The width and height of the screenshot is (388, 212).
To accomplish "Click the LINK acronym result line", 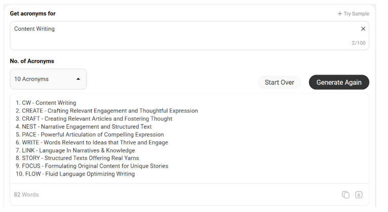I will click(75, 150).
